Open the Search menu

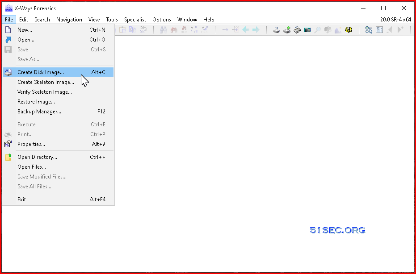click(x=42, y=20)
